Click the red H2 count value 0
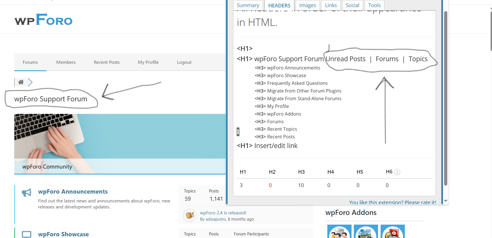Screen dimensions: 492x238 coord(270,185)
